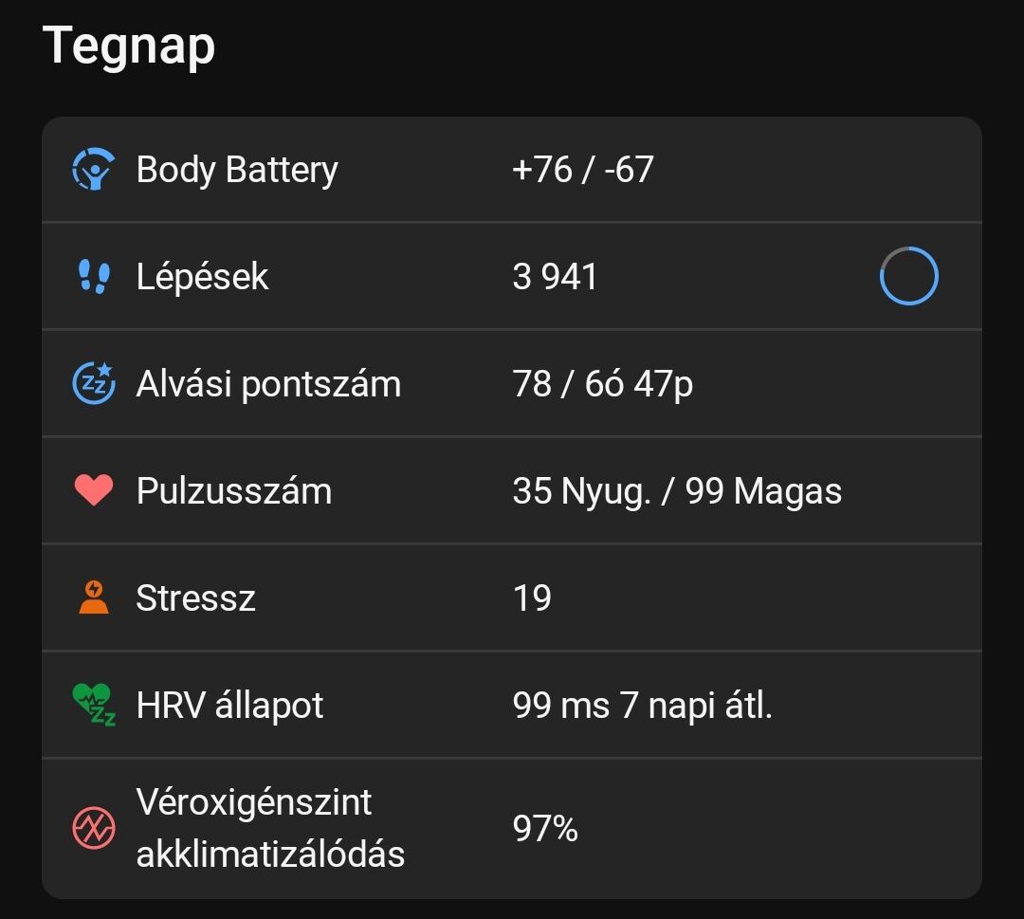Image resolution: width=1024 pixels, height=919 pixels.
Task: Tap the 78 / 6ó 47p value
Action: pos(602,384)
